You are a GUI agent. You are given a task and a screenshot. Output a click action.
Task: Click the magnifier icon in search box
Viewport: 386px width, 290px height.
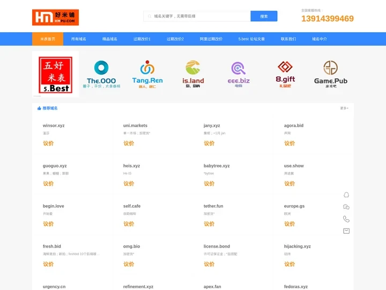(150, 16)
